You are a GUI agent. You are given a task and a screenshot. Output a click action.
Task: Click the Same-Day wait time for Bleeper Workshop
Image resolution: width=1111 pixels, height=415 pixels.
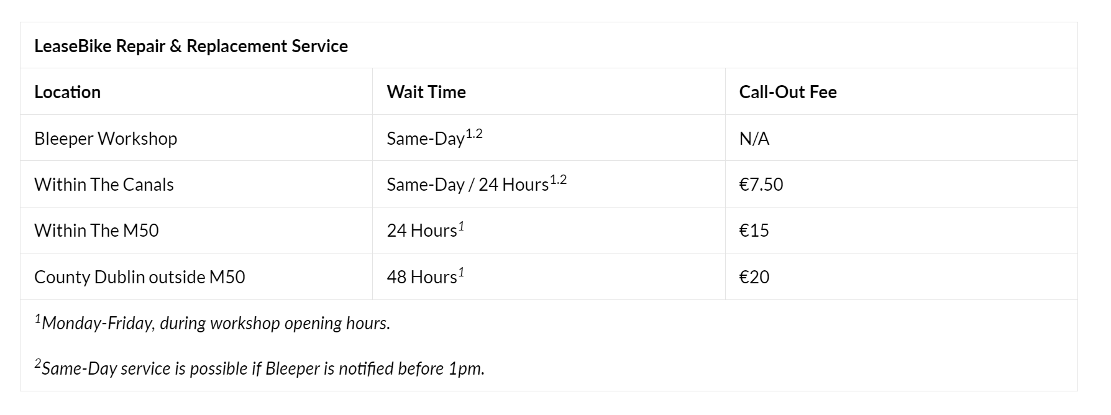pyautogui.click(x=426, y=139)
